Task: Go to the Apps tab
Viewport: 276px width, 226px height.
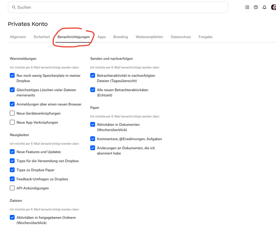Action: pyautogui.click(x=101, y=37)
